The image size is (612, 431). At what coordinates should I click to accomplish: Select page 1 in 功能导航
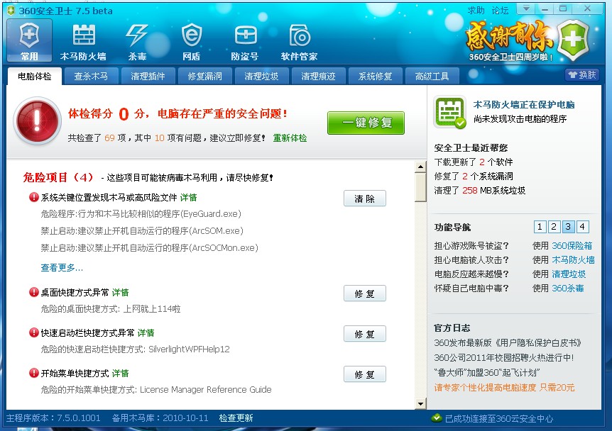540,227
